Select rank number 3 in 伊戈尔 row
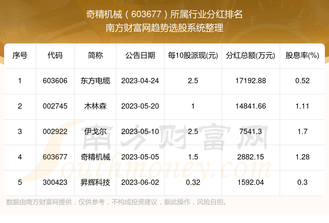329x223 pixels. pyautogui.click(x=20, y=132)
